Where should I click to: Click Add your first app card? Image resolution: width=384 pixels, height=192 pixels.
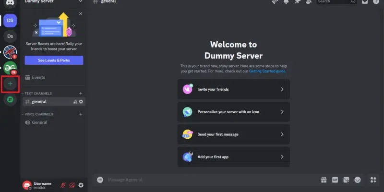pos(234,157)
